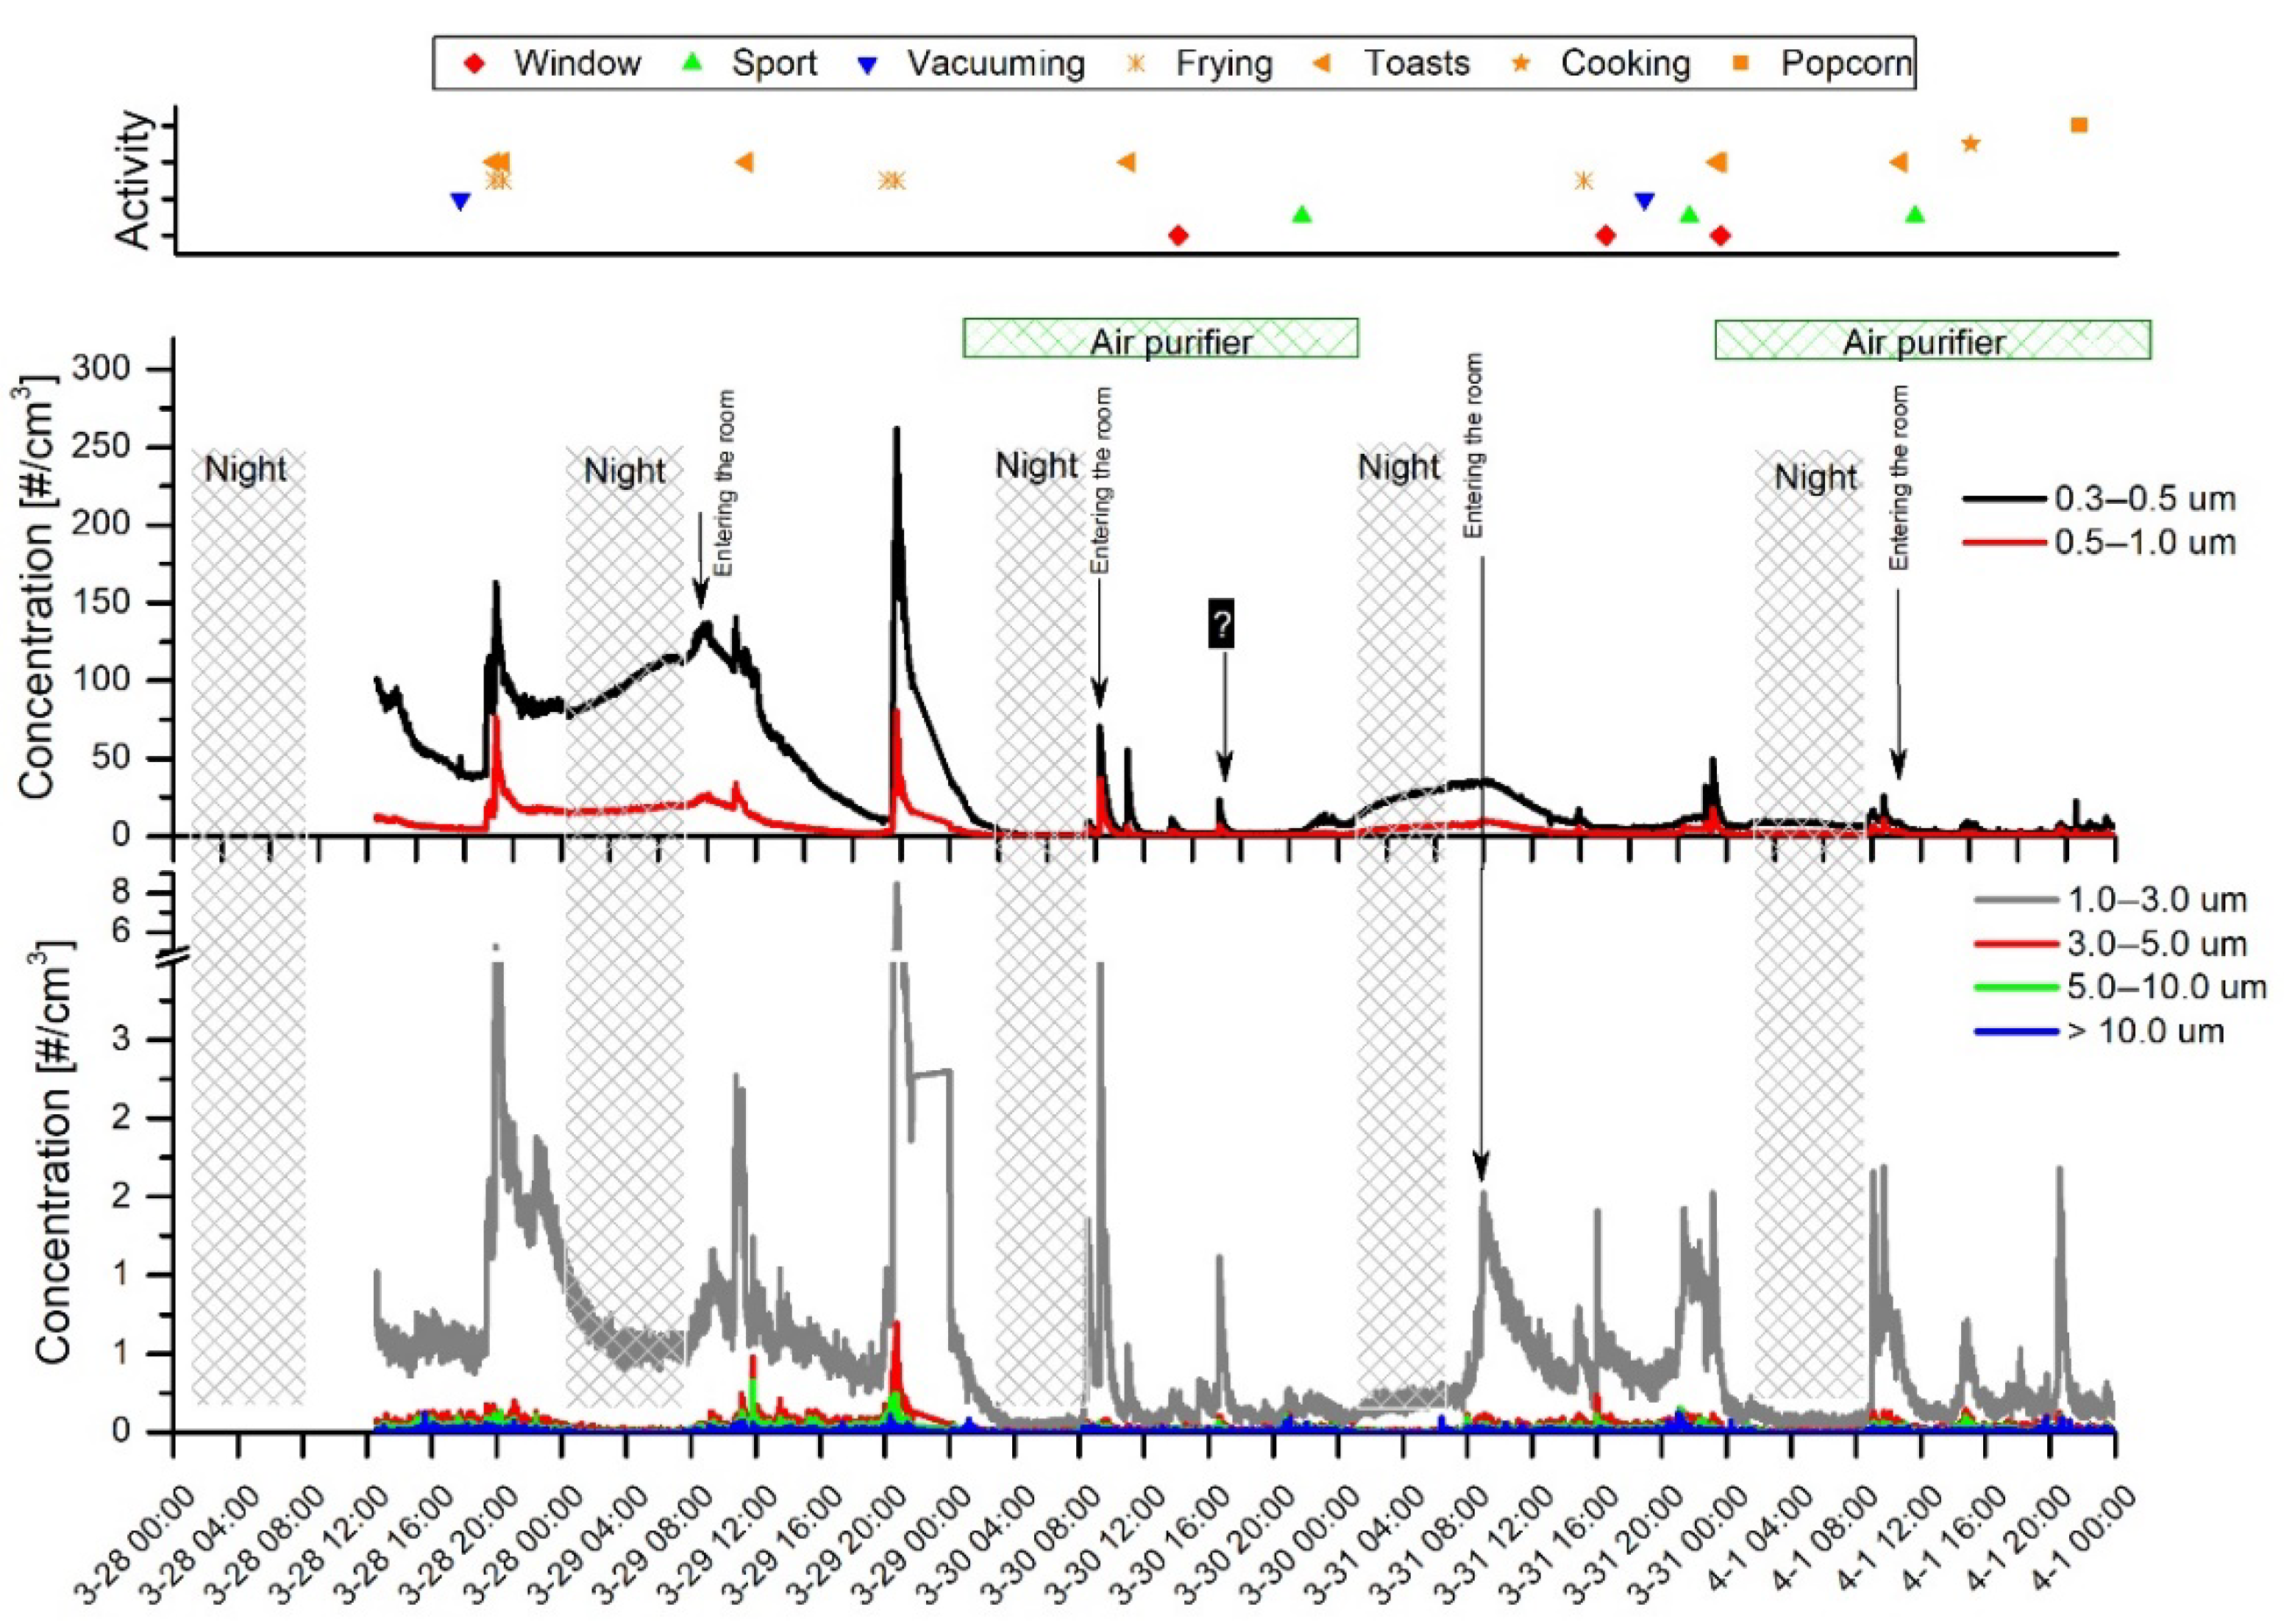This screenshot has width=2284, height=1624.
Task: Click the 0.5–1.0 um red legend line
Action: coord(2004,542)
